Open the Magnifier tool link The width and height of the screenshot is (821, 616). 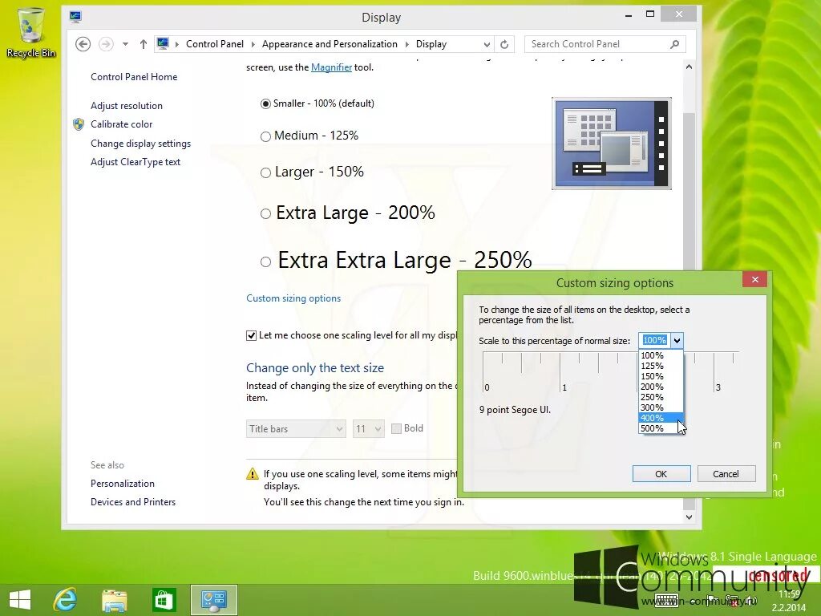331,67
